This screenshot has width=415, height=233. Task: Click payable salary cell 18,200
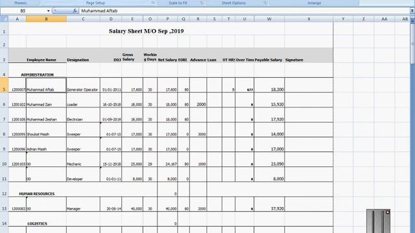[269, 85]
